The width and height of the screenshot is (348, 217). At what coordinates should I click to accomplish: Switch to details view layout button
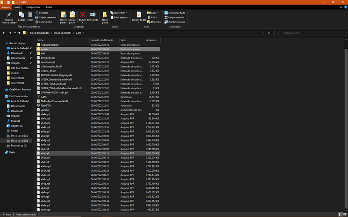(x=340, y=214)
